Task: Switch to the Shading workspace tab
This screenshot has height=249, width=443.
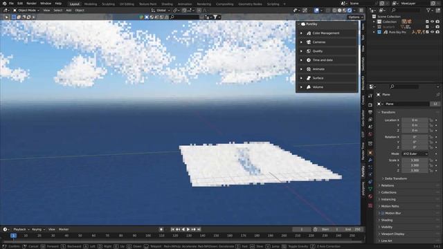Action: tap(167, 4)
